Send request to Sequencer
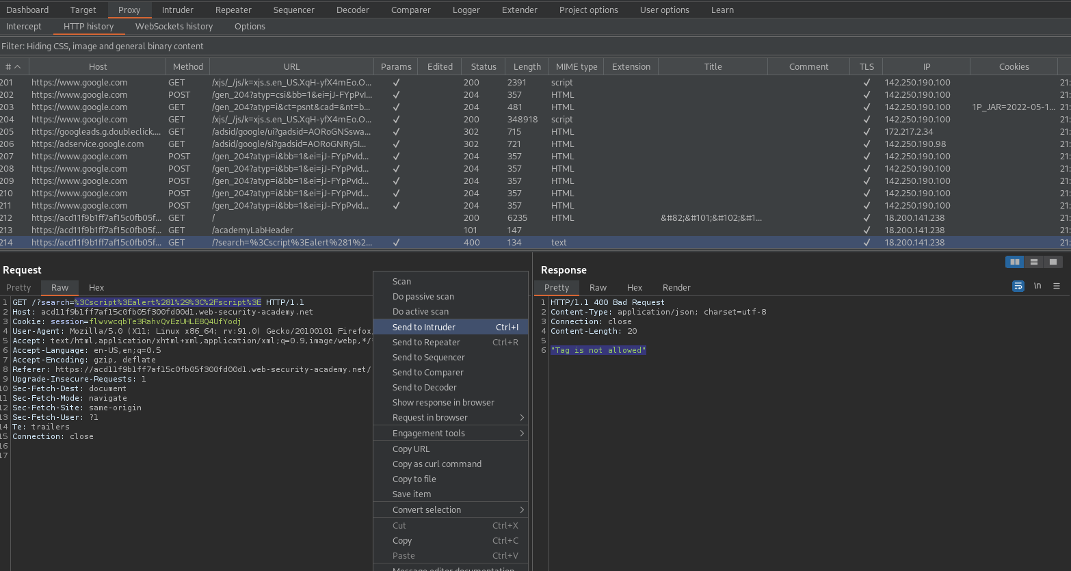This screenshot has height=571, width=1071. pyautogui.click(x=451, y=357)
